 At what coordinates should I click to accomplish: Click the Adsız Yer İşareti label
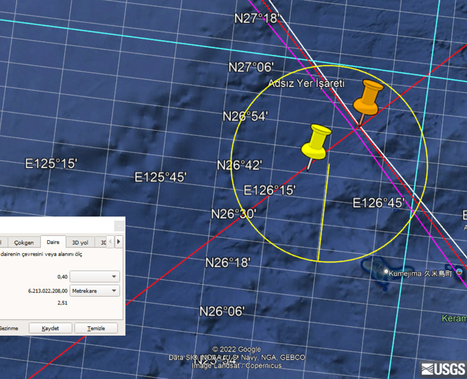pyautogui.click(x=306, y=83)
